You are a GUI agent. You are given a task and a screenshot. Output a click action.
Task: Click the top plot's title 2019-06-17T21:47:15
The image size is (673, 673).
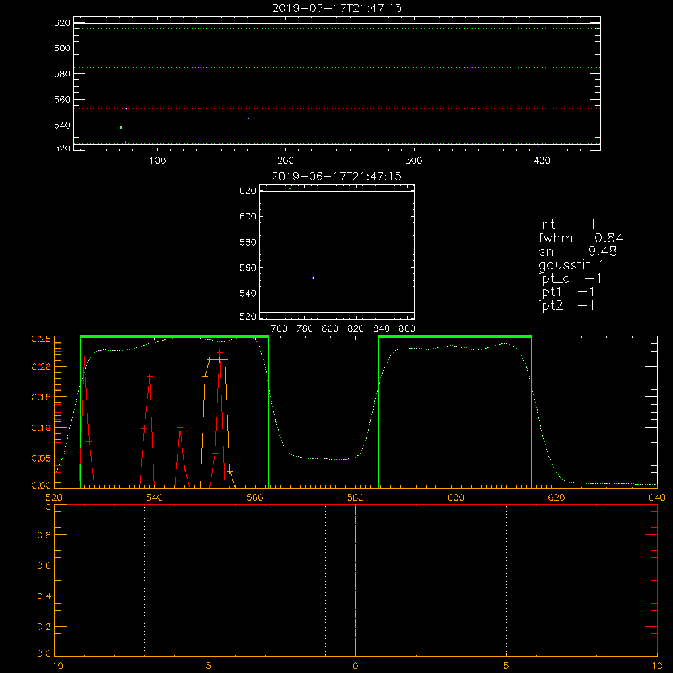pyautogui.click(x=336, y=8)
